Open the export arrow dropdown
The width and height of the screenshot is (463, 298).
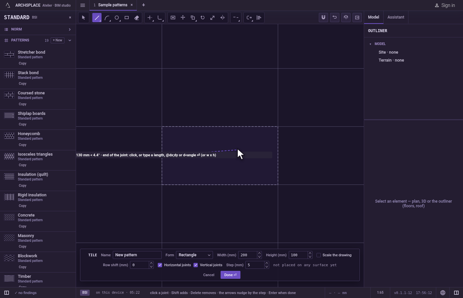coord(249,18)
